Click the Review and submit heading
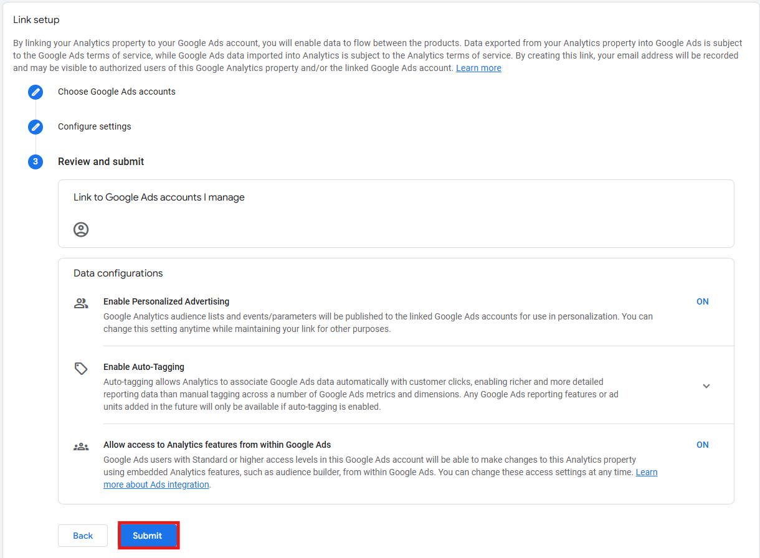Screen dimensions: 760x558 (101, 161)
